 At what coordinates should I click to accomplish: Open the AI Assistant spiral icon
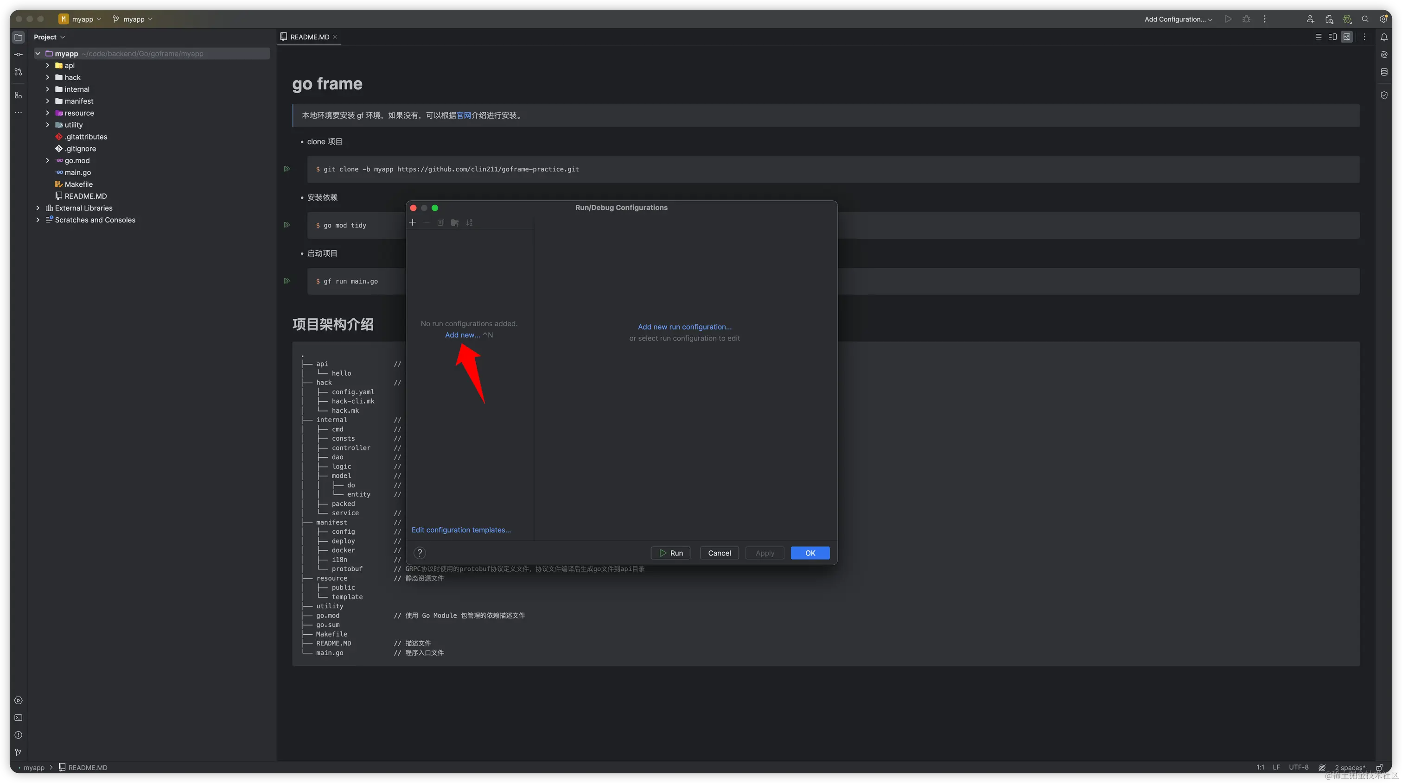[x=1383, y=54]
